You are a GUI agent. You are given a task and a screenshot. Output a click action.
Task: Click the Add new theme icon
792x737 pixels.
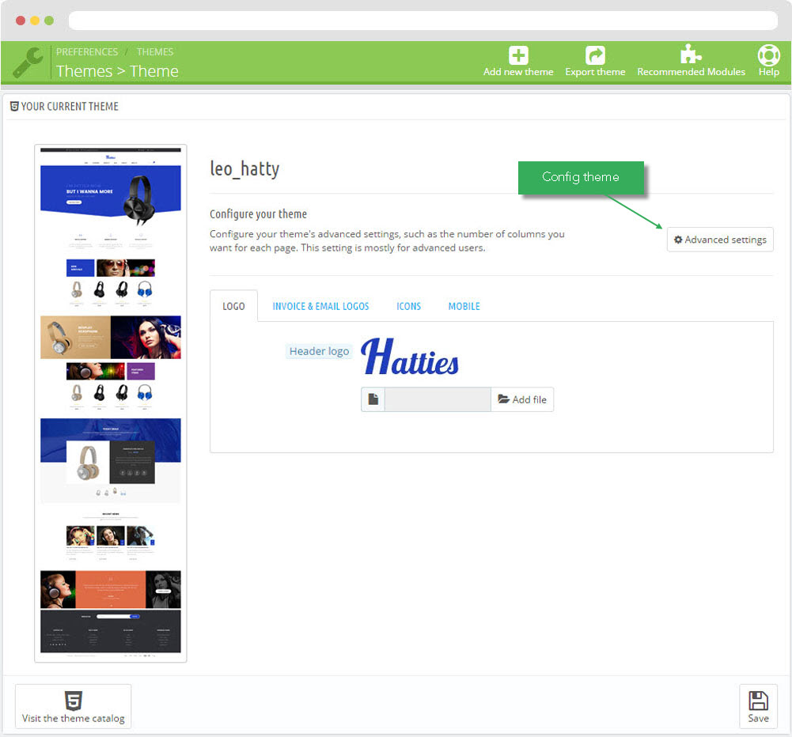[x=518, y=55]
